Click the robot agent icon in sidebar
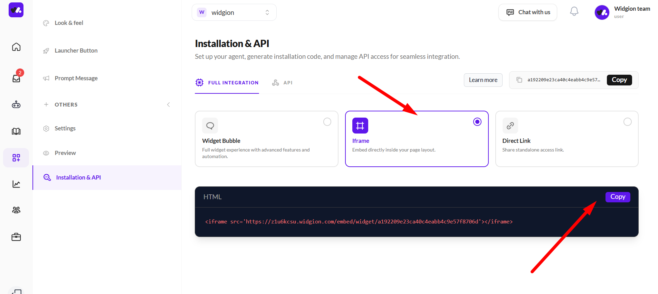658x294 pixels. coord(16,104)
